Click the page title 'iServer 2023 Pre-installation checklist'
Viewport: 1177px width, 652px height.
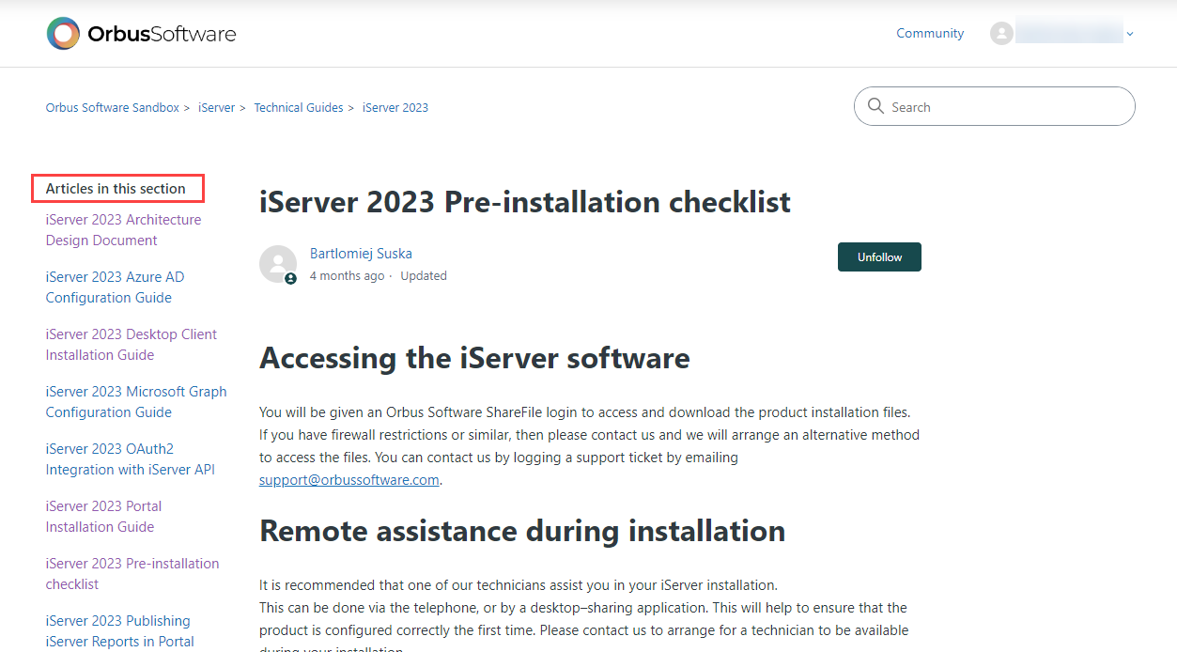[525, 202]
